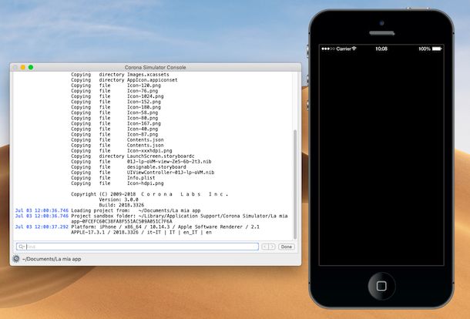Click the Icon-hdpi.png log line
This screenshot has height=319, width=470.
pyautogui.click(x=117, y=183)
